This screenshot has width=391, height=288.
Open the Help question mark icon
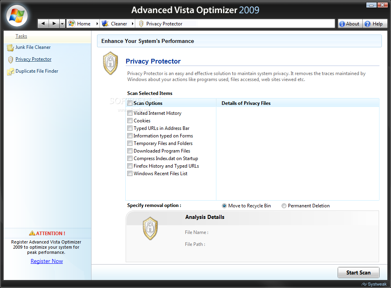[x=367, y=24]
